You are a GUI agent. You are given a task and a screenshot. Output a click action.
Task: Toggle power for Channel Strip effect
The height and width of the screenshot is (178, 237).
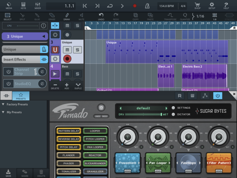9,72
